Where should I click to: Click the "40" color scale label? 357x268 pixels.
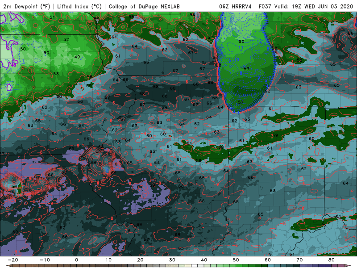coord(204,260)
